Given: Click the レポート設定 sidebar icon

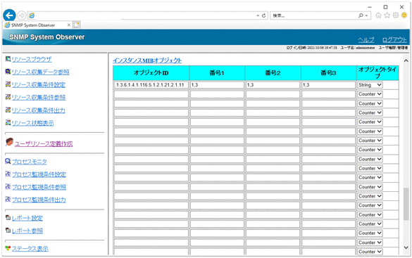Looking at the screenshot, I should click(x=8, y=218).
